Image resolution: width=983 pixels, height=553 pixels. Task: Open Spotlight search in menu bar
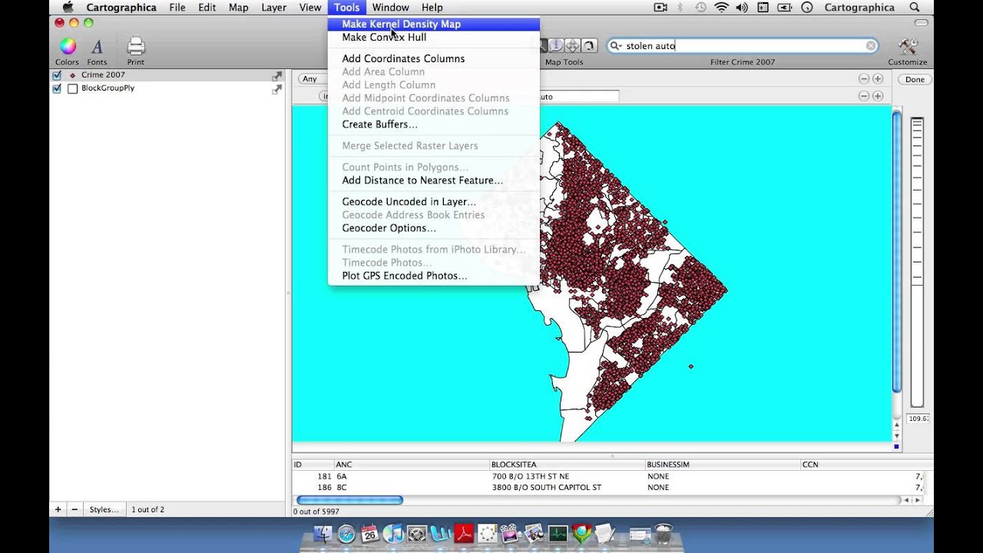point(915,8)
